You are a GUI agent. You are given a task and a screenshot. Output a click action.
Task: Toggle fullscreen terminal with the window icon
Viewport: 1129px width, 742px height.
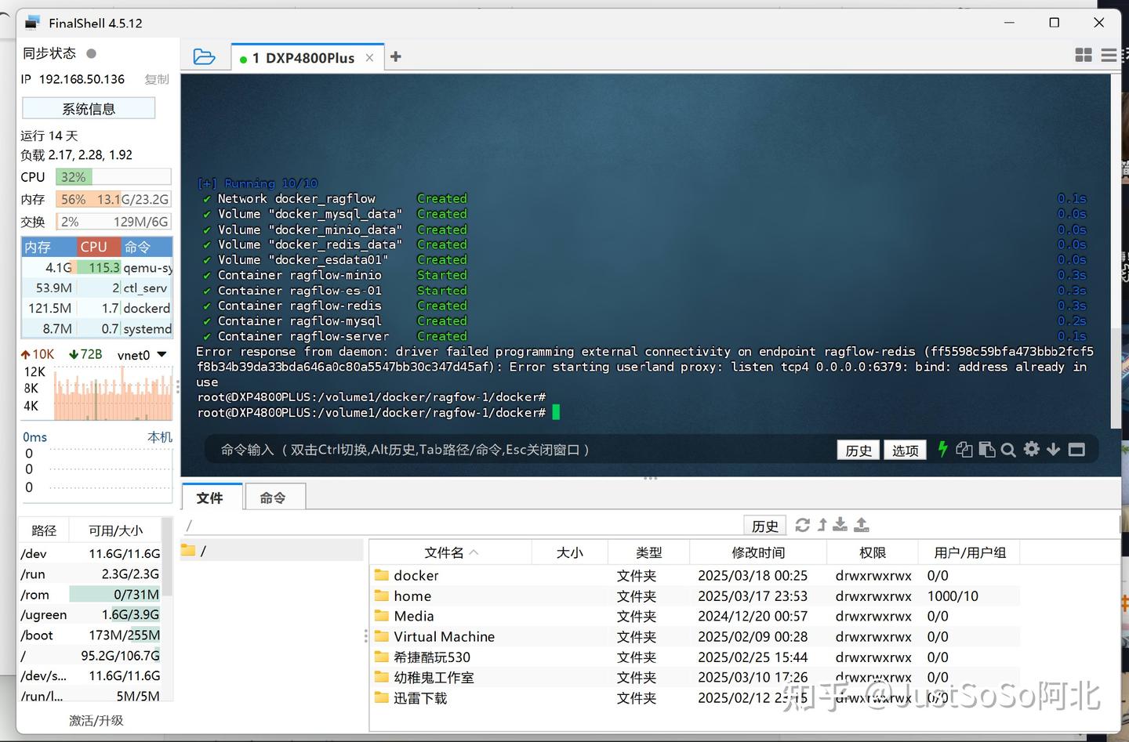1076,450
